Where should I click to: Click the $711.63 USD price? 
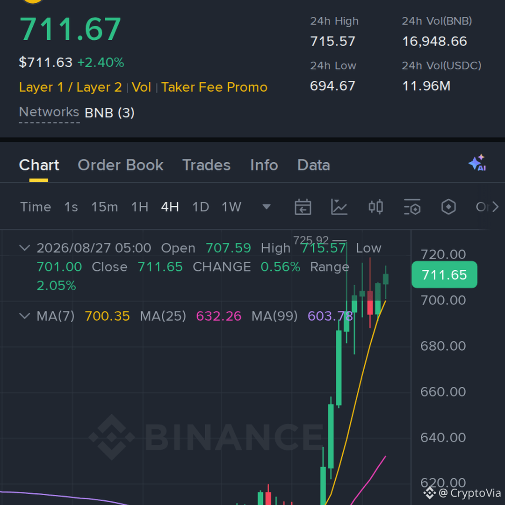[x=46, y=62]
